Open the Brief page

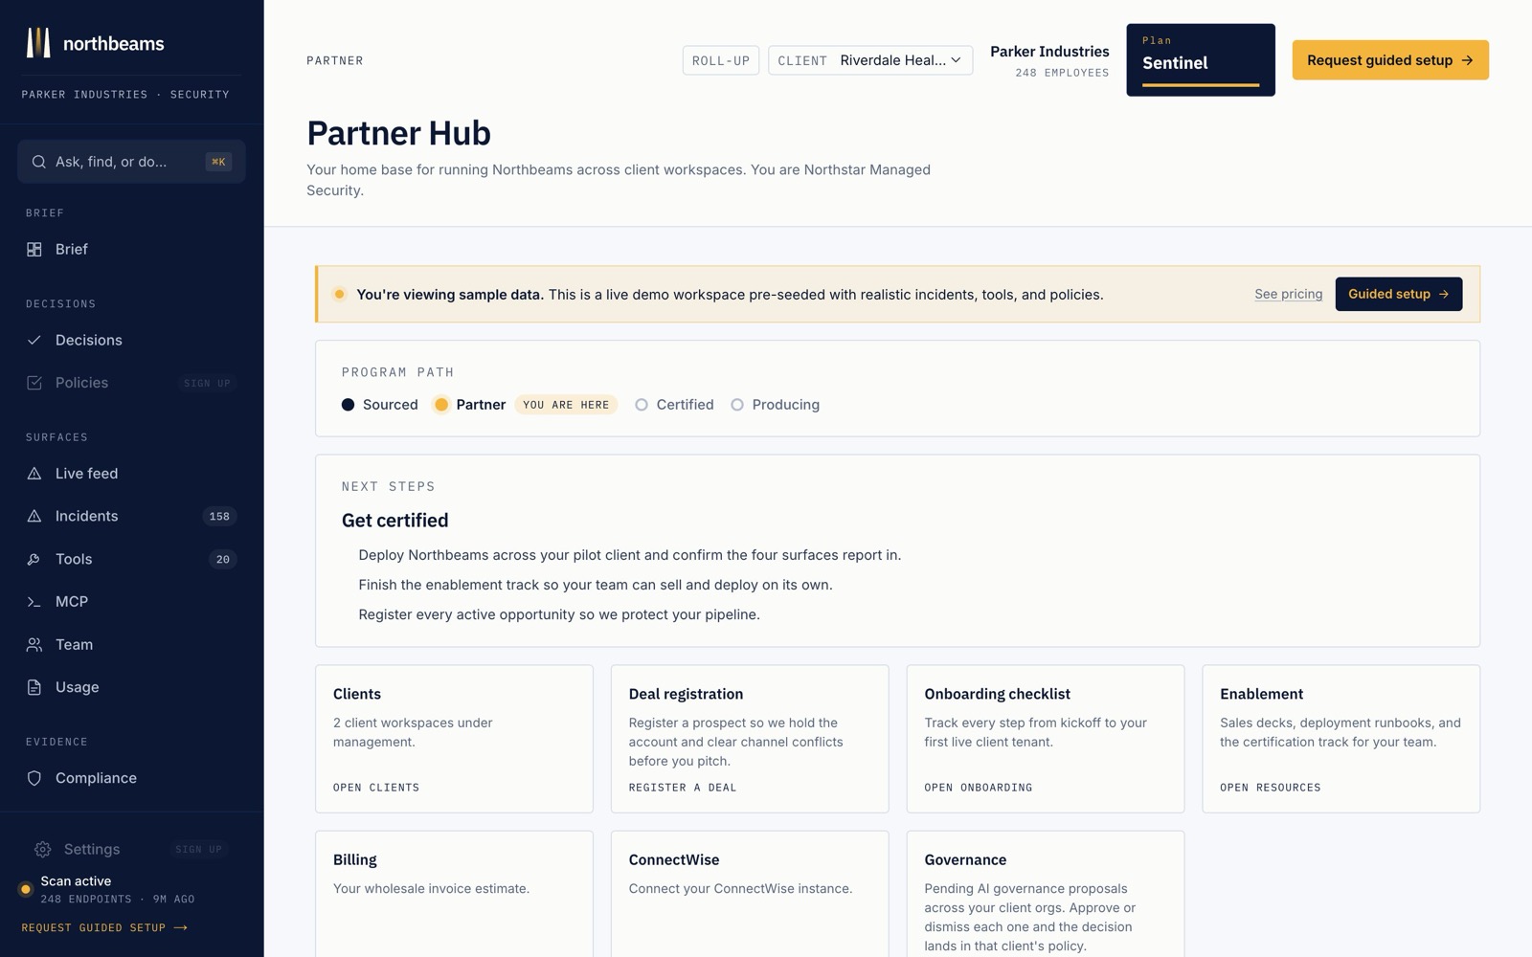131,249
